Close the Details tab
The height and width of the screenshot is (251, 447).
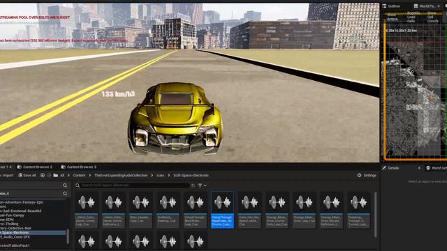pos(419,168)
